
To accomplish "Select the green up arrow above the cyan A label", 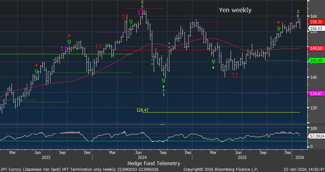I will click(163, 86).
